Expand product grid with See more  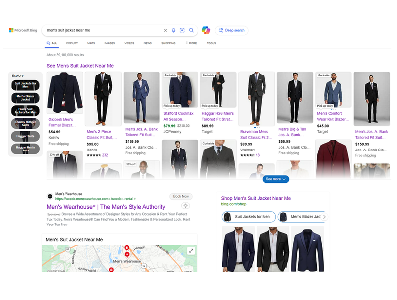tap(276, 179)
